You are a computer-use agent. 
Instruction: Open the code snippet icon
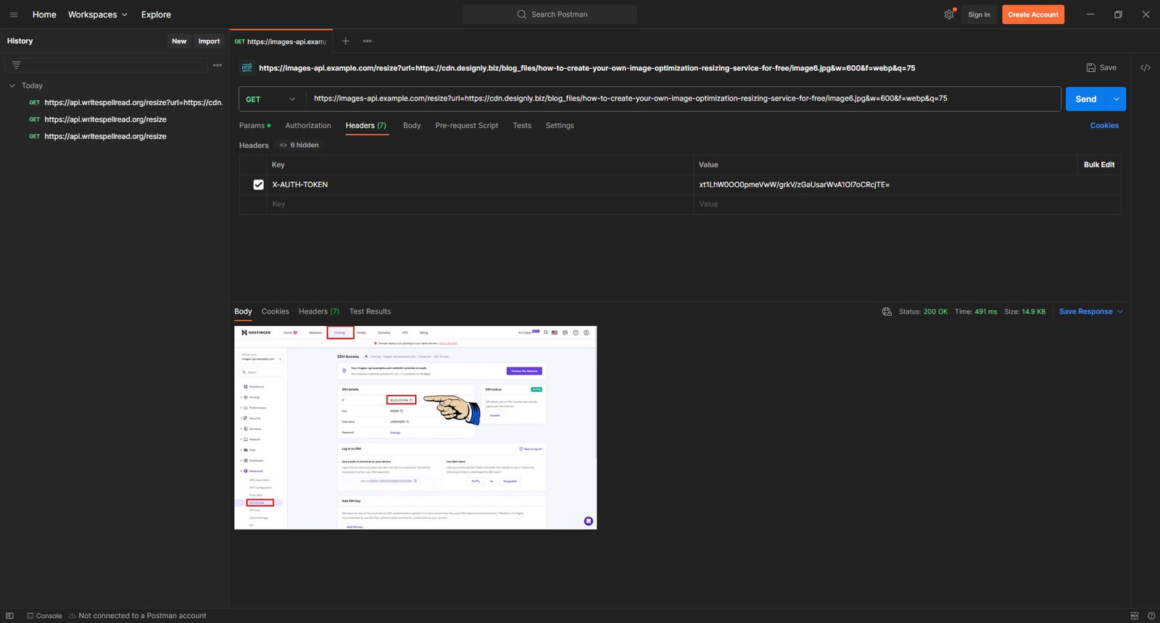(x=1145, y=67)
